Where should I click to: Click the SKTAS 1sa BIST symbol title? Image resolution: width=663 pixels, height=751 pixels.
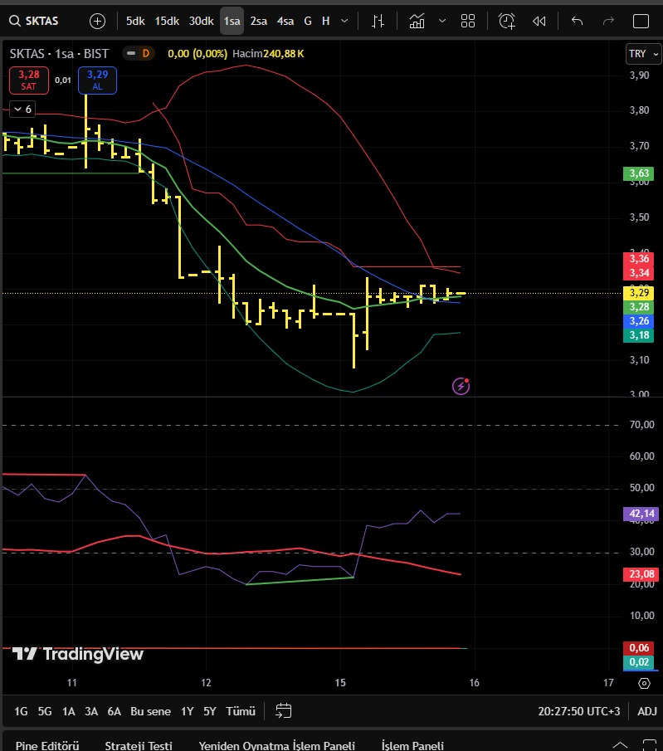(x=59, y=54)
